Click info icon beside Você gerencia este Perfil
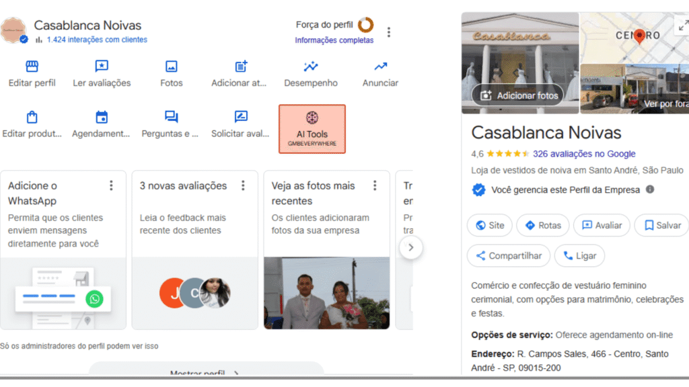The image size is (689, 387). (x=650, y=189)
